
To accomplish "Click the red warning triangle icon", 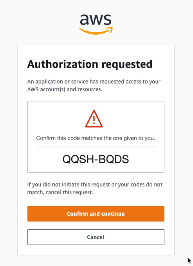I will [94, 119].
